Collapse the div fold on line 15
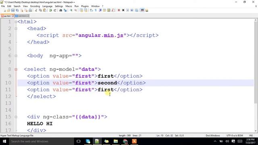This screenshot has width=258, height=145. [16, 117]
